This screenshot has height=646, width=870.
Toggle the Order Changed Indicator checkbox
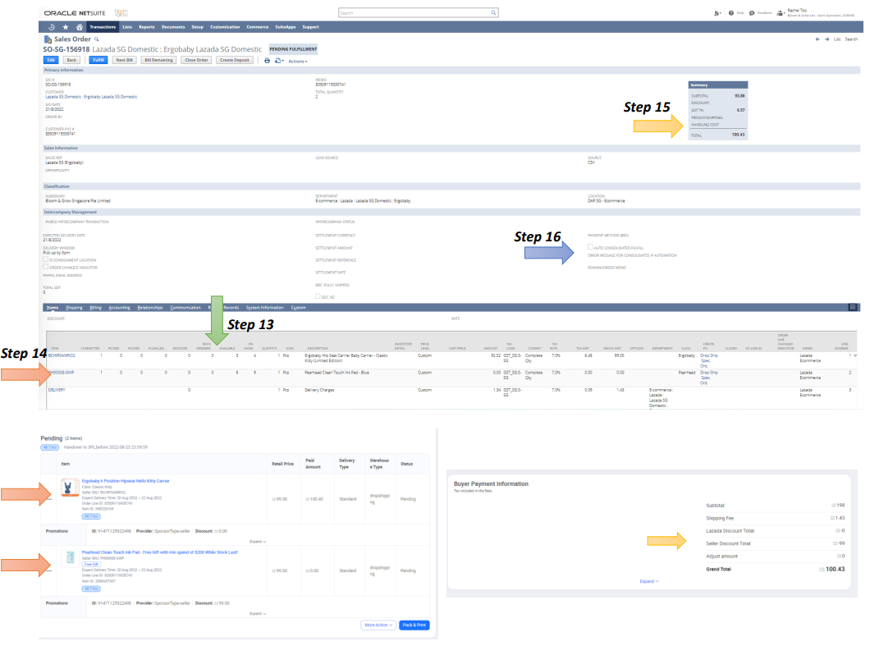coord(45,267)
